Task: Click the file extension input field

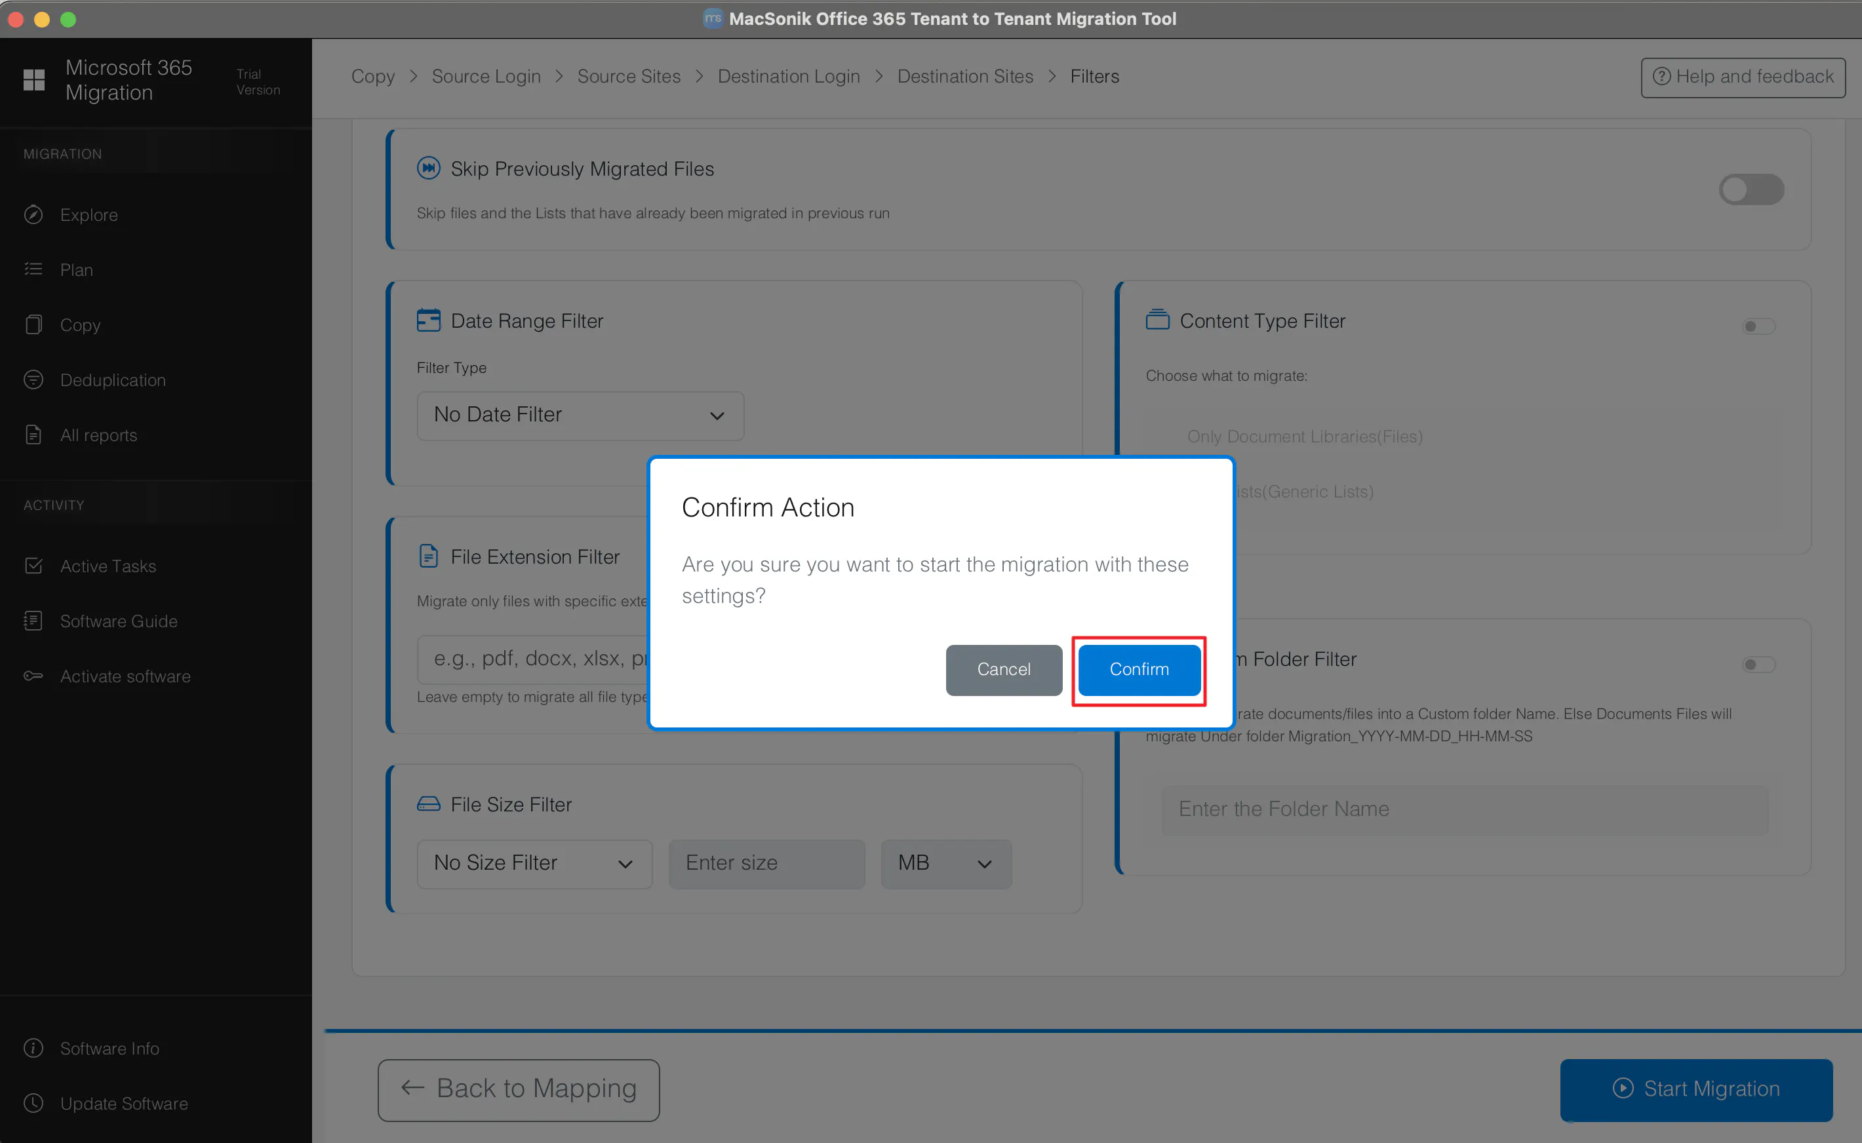Action: [x=533, y=659]
